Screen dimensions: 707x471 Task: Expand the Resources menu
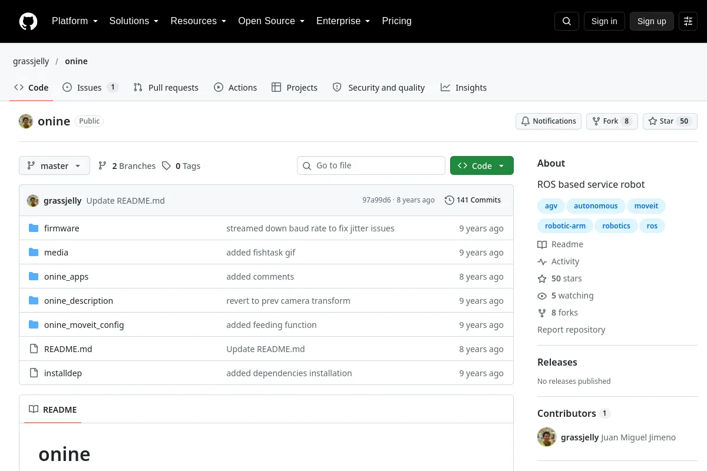pos(199,21)
